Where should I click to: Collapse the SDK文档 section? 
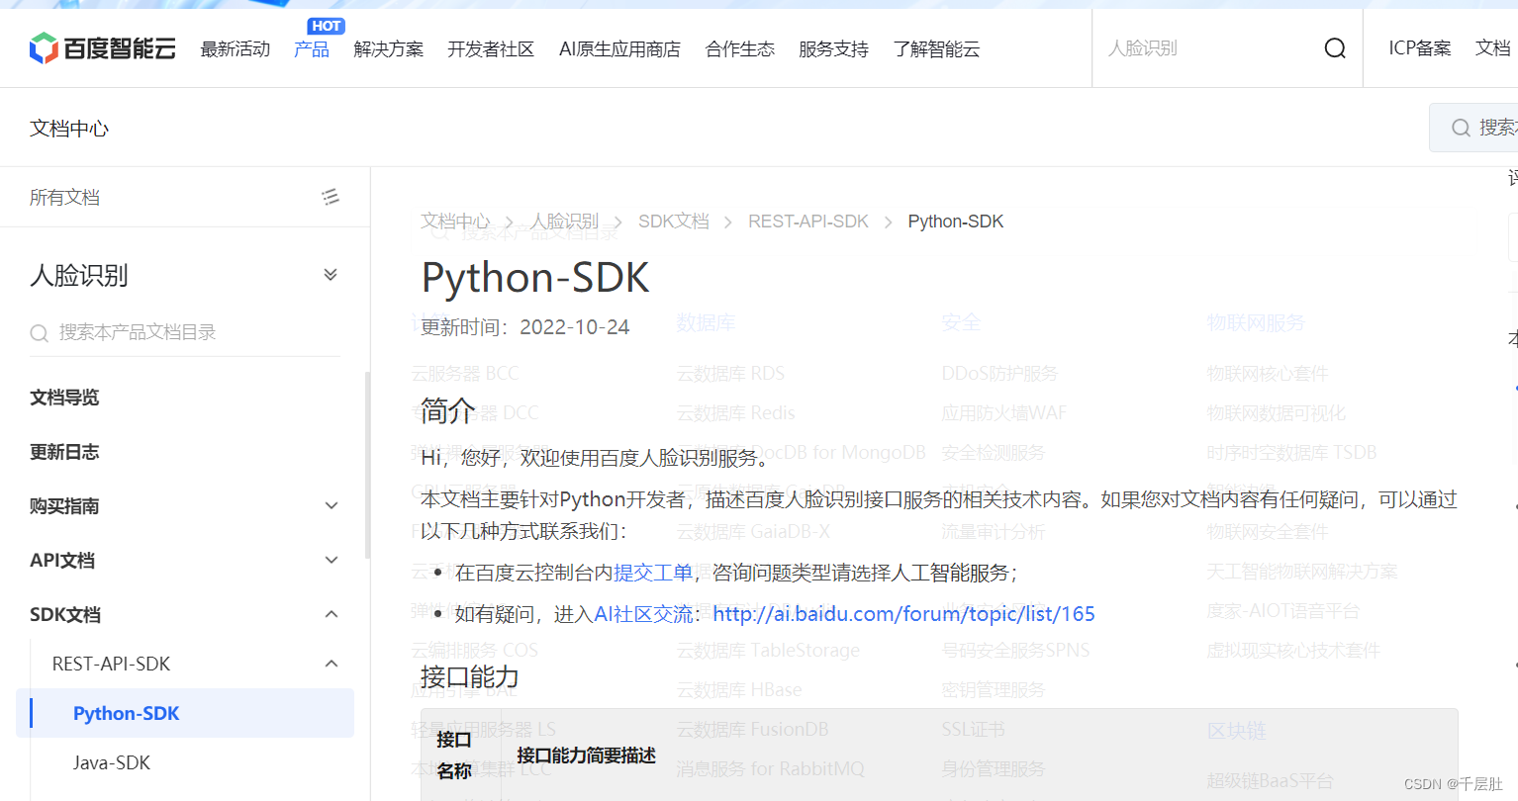(332, 615)
